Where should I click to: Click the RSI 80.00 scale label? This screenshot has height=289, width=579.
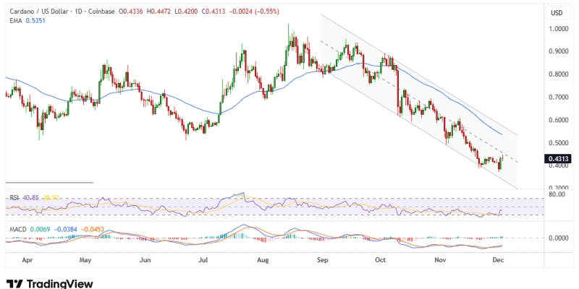(x=557, y=194)
